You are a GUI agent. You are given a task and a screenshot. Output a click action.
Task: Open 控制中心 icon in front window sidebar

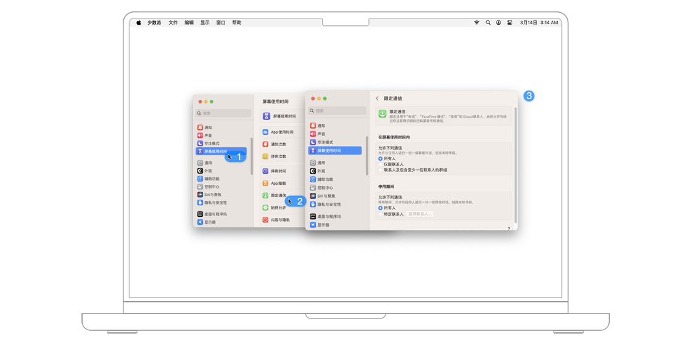pos(313,187)
